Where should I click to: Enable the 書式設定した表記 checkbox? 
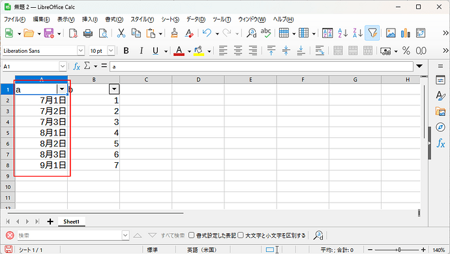(191, 235)
